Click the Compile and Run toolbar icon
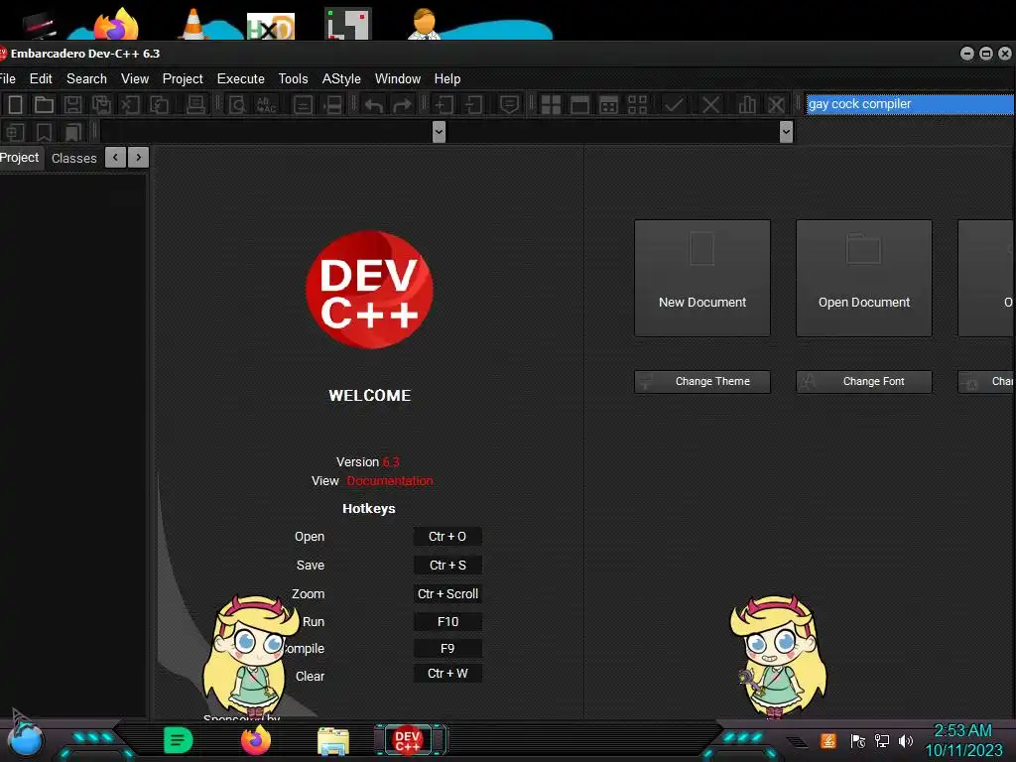 coord(608,104)
